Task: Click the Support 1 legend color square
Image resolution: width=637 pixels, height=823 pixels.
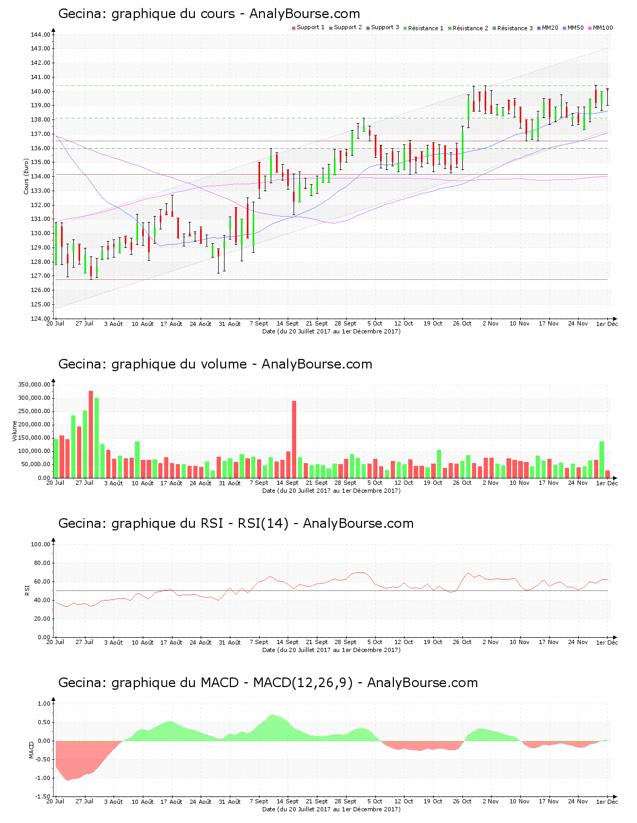Action: pos(294,28)
